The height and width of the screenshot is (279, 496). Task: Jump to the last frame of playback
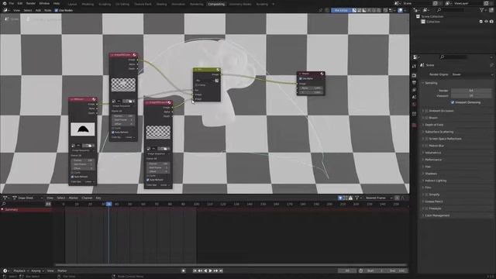(221, 270)
